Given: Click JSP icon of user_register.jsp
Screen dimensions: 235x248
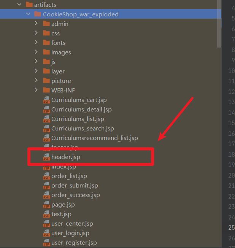Looking at the screenshot, I should pyautogui.click(x=46, y=242).
